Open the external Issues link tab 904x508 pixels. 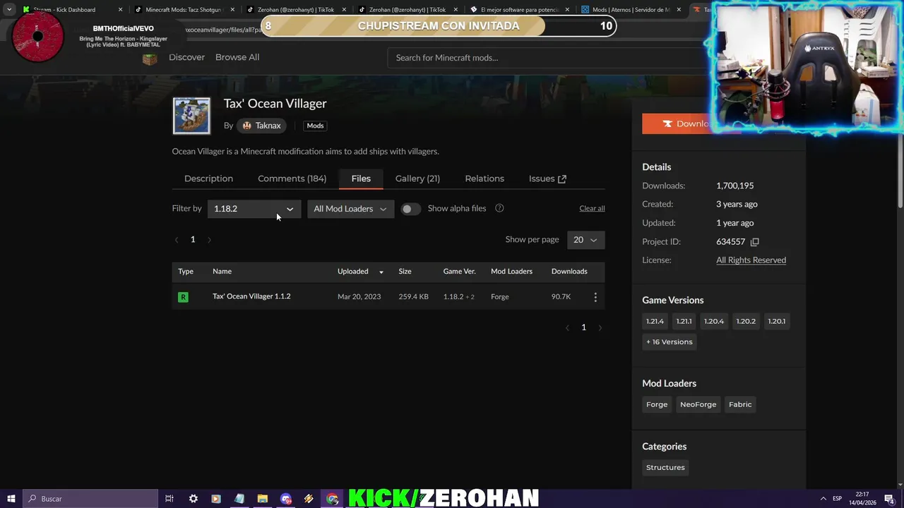click(x=547, y=179)
